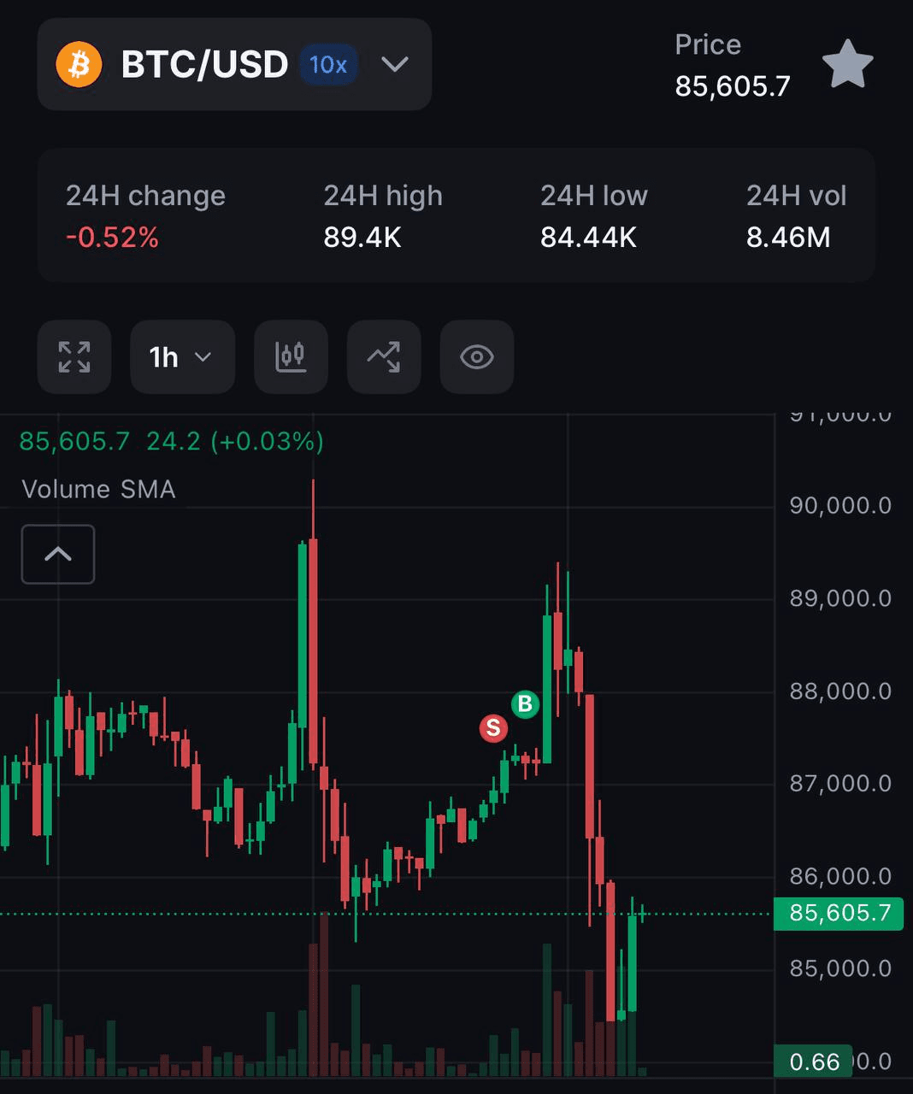Click the red S trade marker
This screenshot has width=913, height=1094.
(x=493, y=728)
